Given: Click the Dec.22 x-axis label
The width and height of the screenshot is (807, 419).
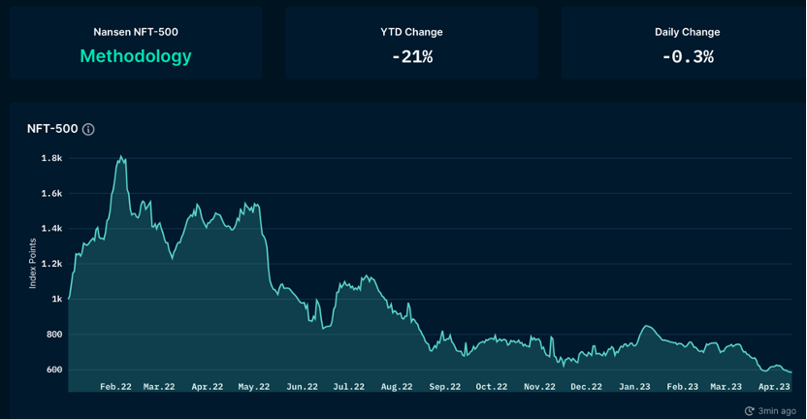Looking at the screenshot, I should pos(586,387).
